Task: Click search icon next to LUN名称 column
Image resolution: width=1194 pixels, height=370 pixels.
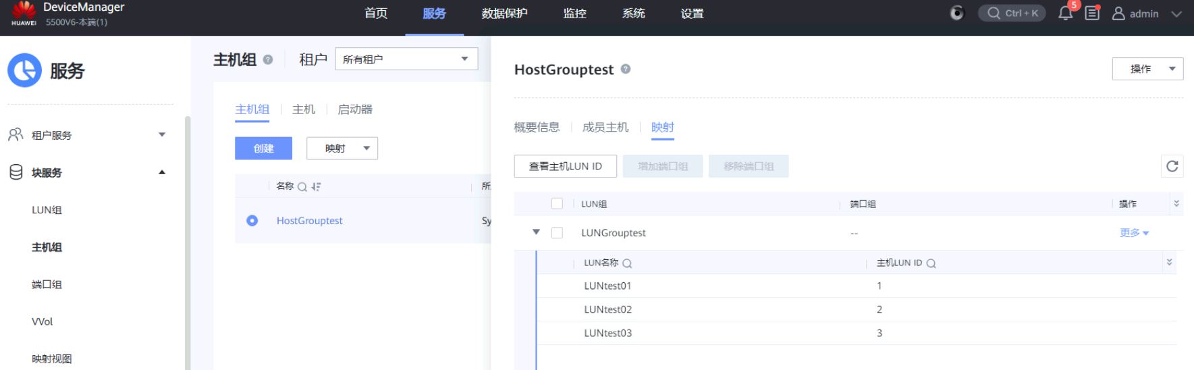Action: click(627, 263)
